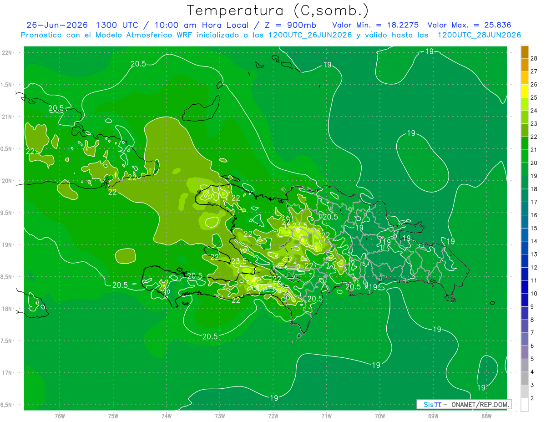Screen dimensions: 546x422
Task: Click the legend value '2'
Action: 533,398
